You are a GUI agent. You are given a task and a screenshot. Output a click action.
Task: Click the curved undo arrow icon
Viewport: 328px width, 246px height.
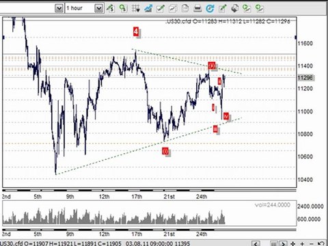pos(320,243)
